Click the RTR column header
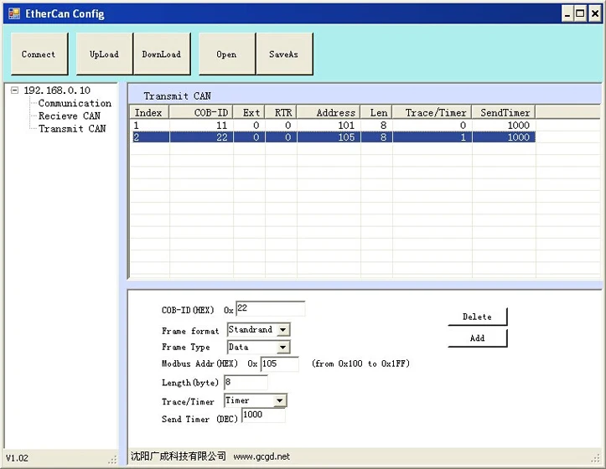 pos(281,112)
